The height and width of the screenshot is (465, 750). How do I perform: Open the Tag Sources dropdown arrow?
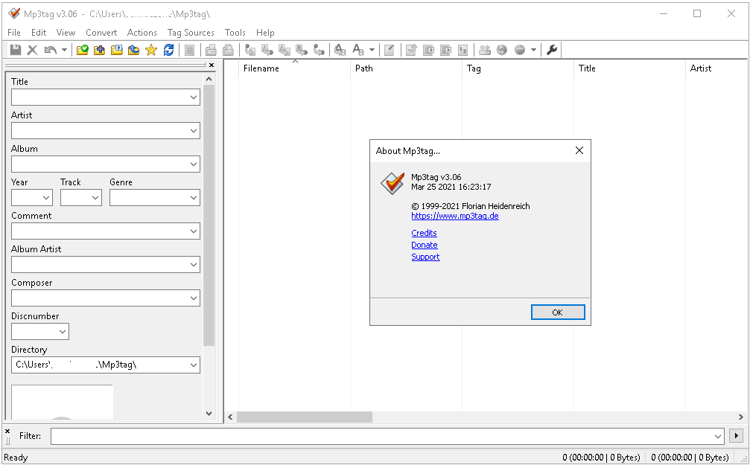tap(533, 50)
